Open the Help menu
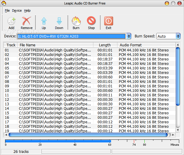 (27, 10)
